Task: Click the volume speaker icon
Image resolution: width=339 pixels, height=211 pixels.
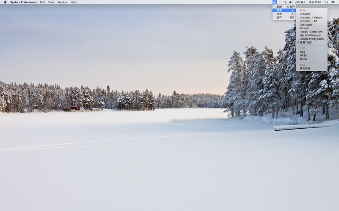Action: tap(291, 2)
